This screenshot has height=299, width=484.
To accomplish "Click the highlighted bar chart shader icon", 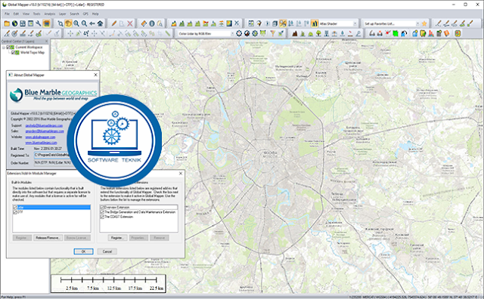I will click(x=315, y=23).
